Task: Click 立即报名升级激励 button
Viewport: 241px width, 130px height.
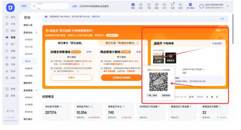Action: pos(121,78)
